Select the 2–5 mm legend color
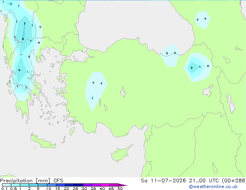 [33, 185]
